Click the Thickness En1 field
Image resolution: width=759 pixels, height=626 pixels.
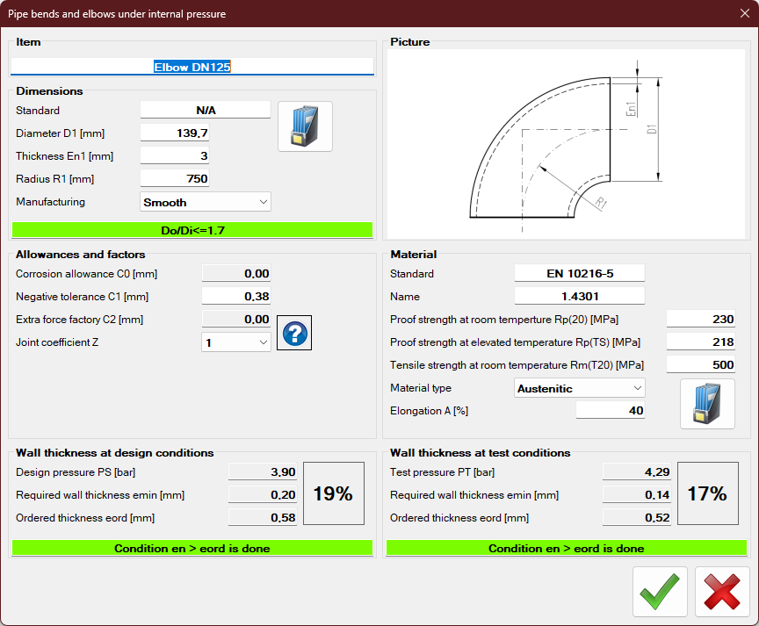pyautogui.click(x=175, y=156)
